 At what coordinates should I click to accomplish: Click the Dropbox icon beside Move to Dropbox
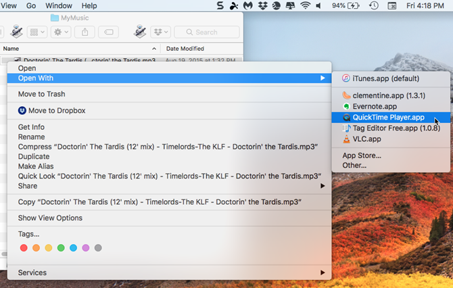22,110
